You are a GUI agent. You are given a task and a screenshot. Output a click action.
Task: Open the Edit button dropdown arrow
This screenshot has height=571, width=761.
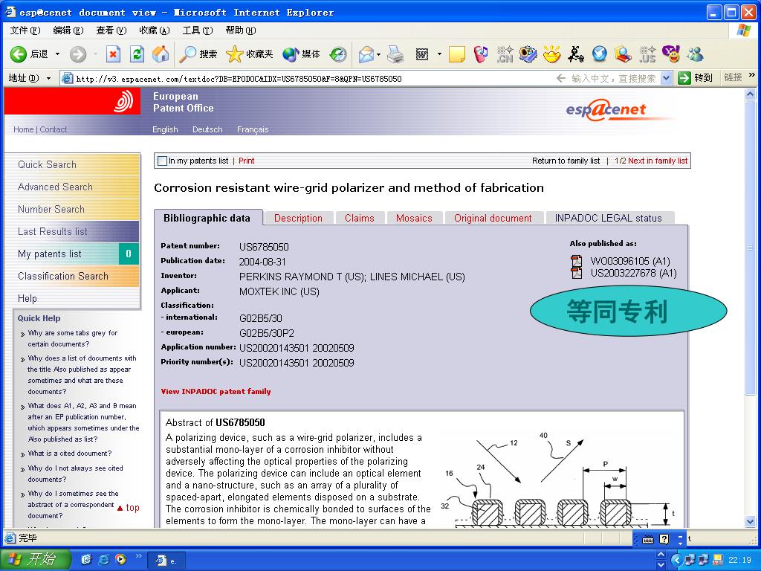coord(439,54)
